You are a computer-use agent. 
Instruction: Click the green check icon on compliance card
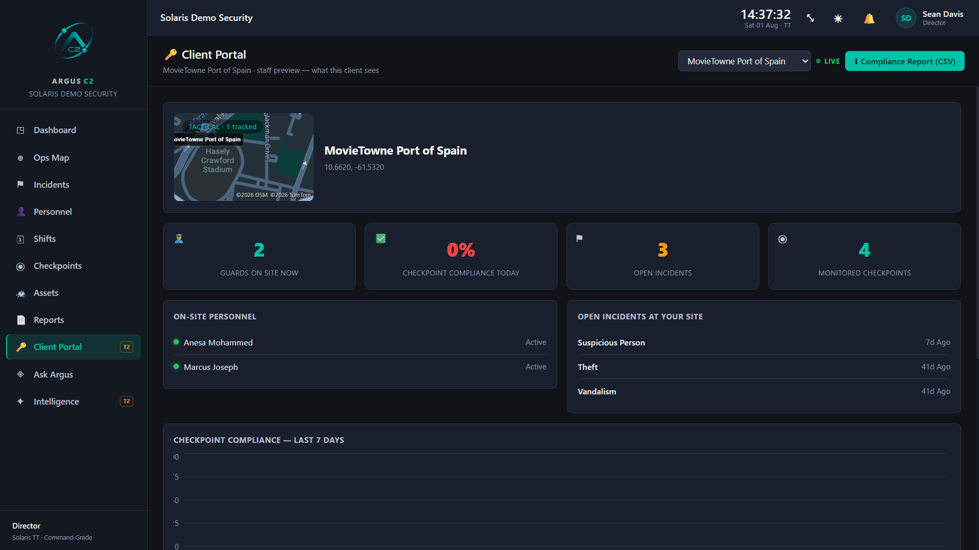[x=381, y=238]
